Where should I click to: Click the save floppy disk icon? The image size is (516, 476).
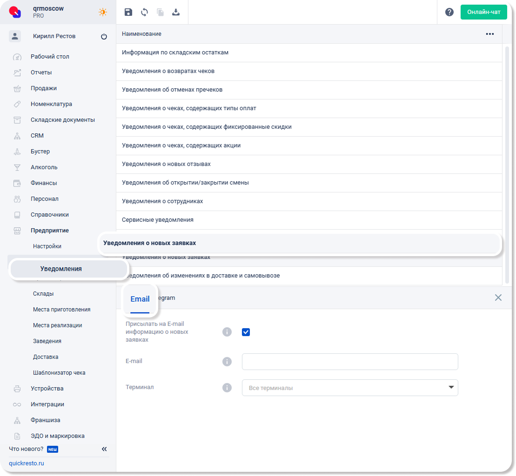tap(128, 13)
